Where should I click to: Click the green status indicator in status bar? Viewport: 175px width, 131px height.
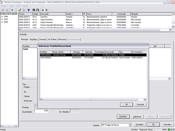(169, 130)
